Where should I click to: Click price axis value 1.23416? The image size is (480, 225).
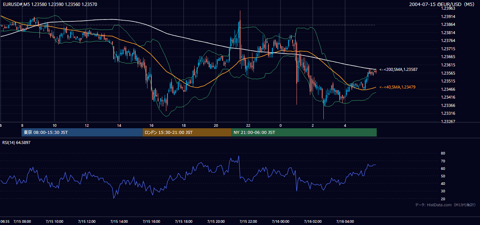448,97
